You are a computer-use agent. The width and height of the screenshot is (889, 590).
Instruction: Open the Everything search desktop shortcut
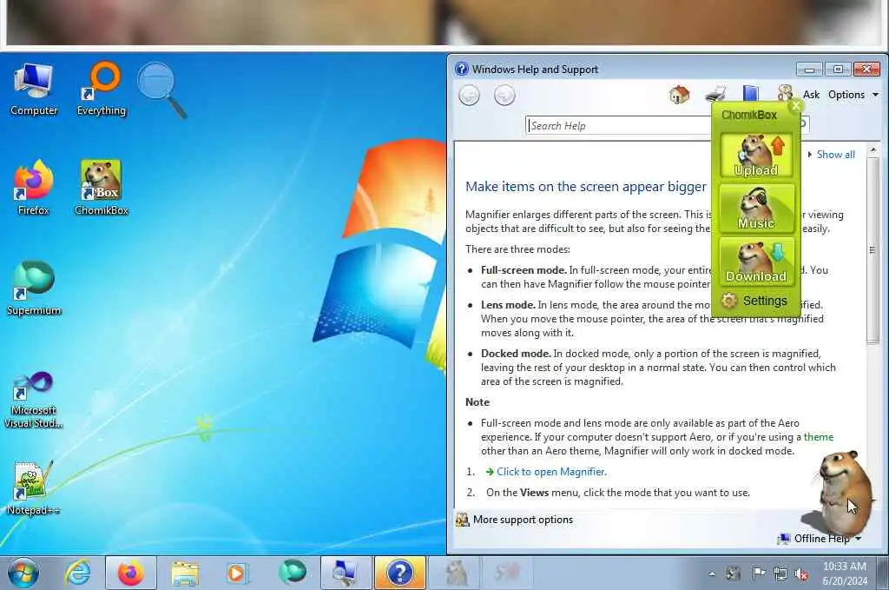pyautogui.click(x=101, y=89)
